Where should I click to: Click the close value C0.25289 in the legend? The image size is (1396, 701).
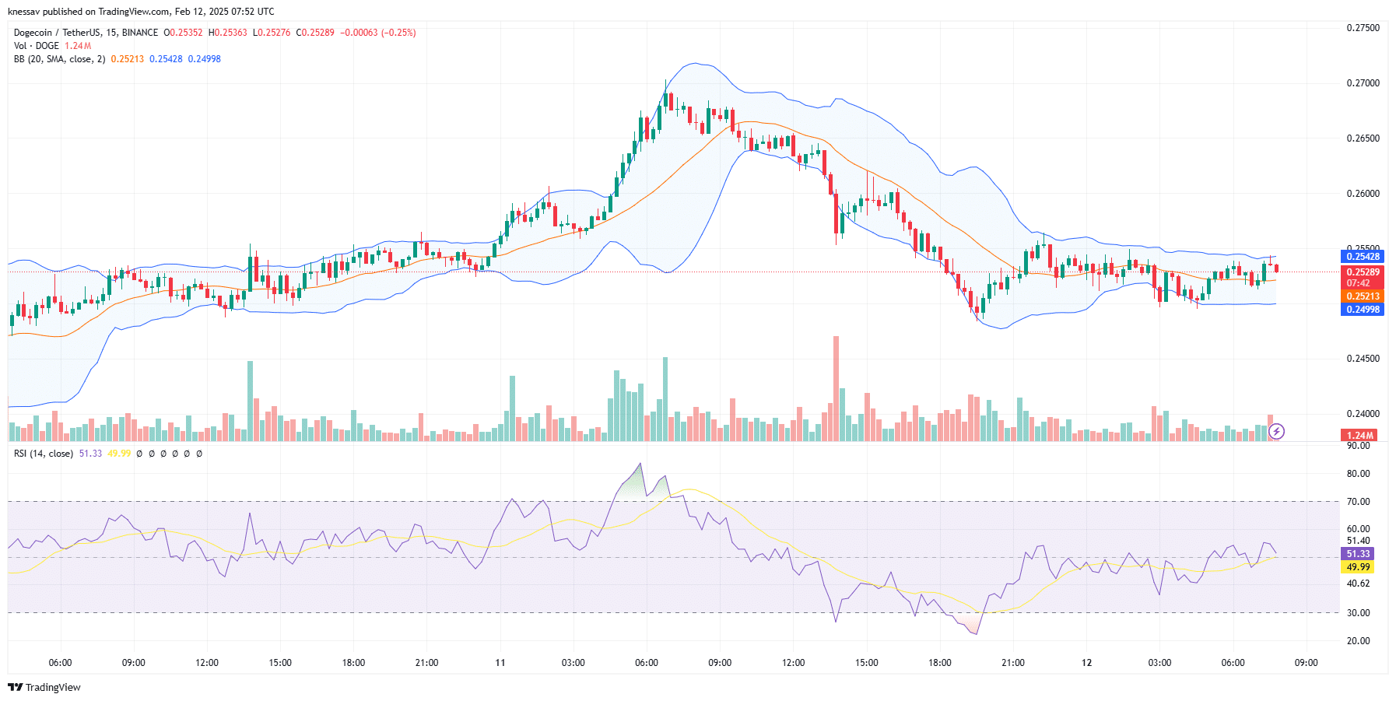315,33
